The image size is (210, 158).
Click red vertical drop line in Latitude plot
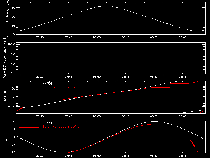click(x=170, y=131)
